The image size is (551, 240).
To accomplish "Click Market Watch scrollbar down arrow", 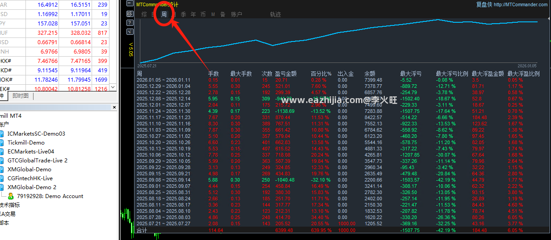I will 113,87.
